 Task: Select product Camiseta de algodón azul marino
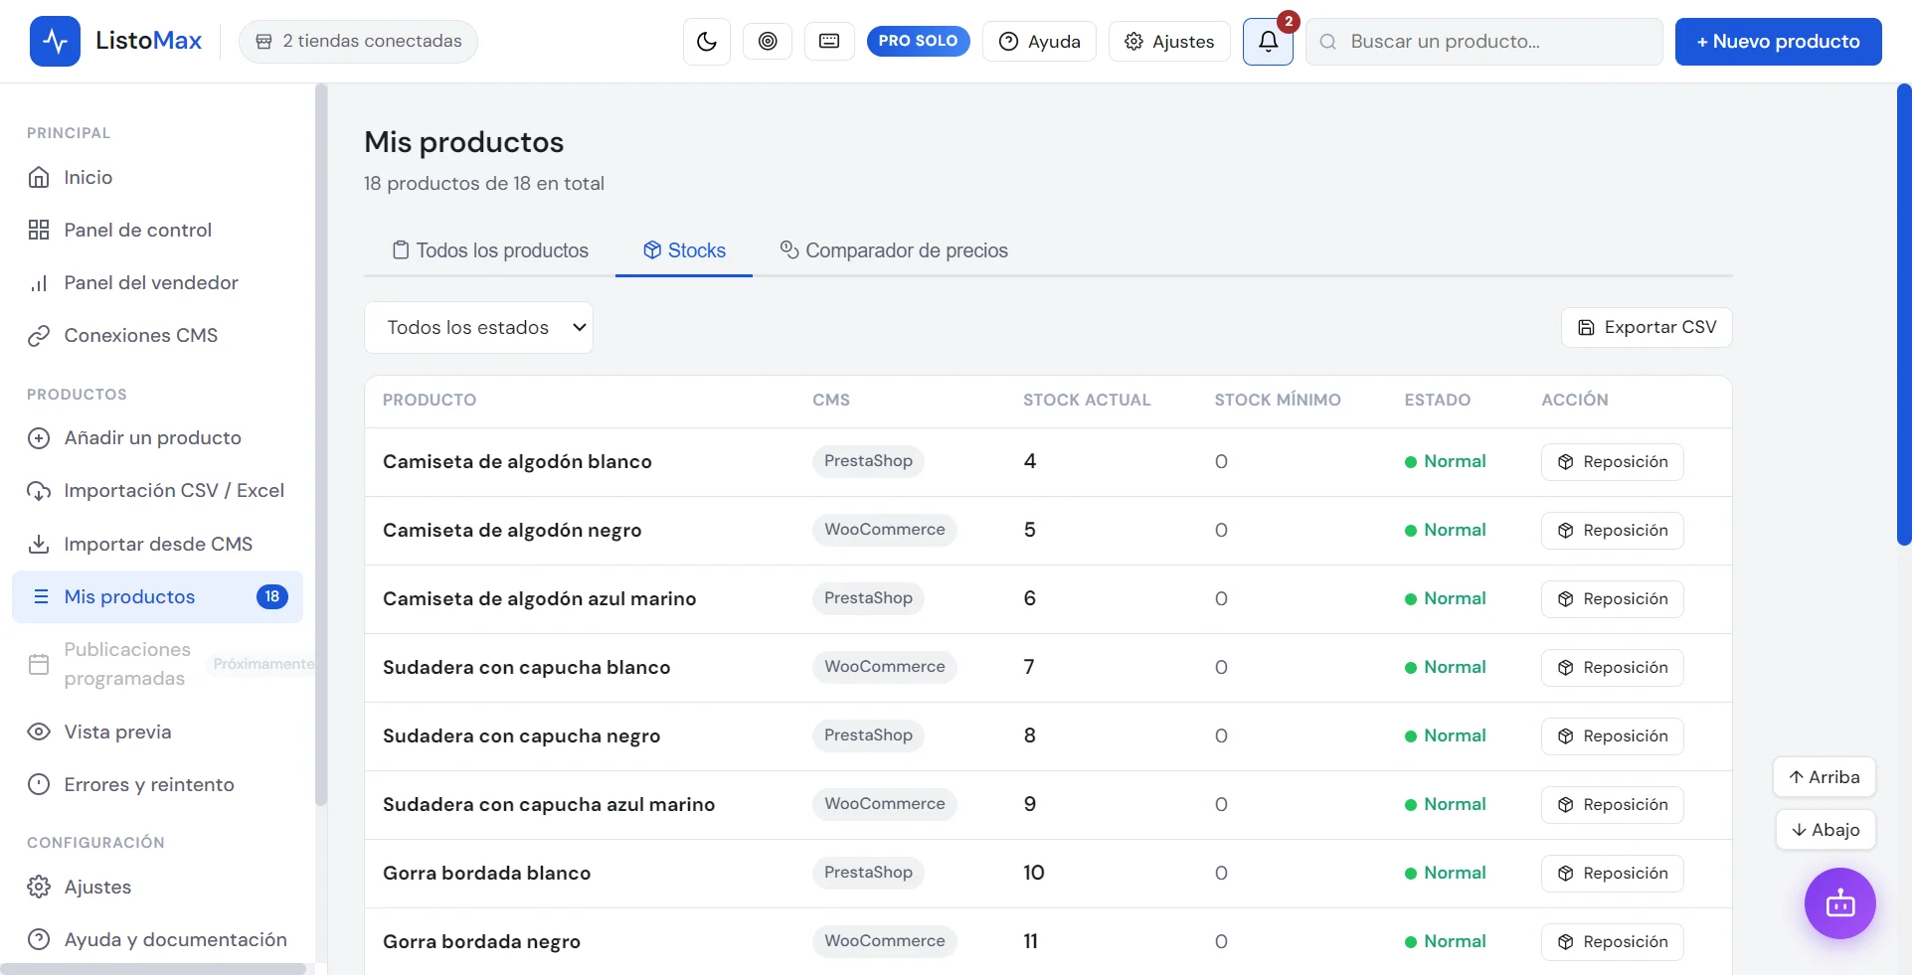pyautogui.click(x=540, y=598)
